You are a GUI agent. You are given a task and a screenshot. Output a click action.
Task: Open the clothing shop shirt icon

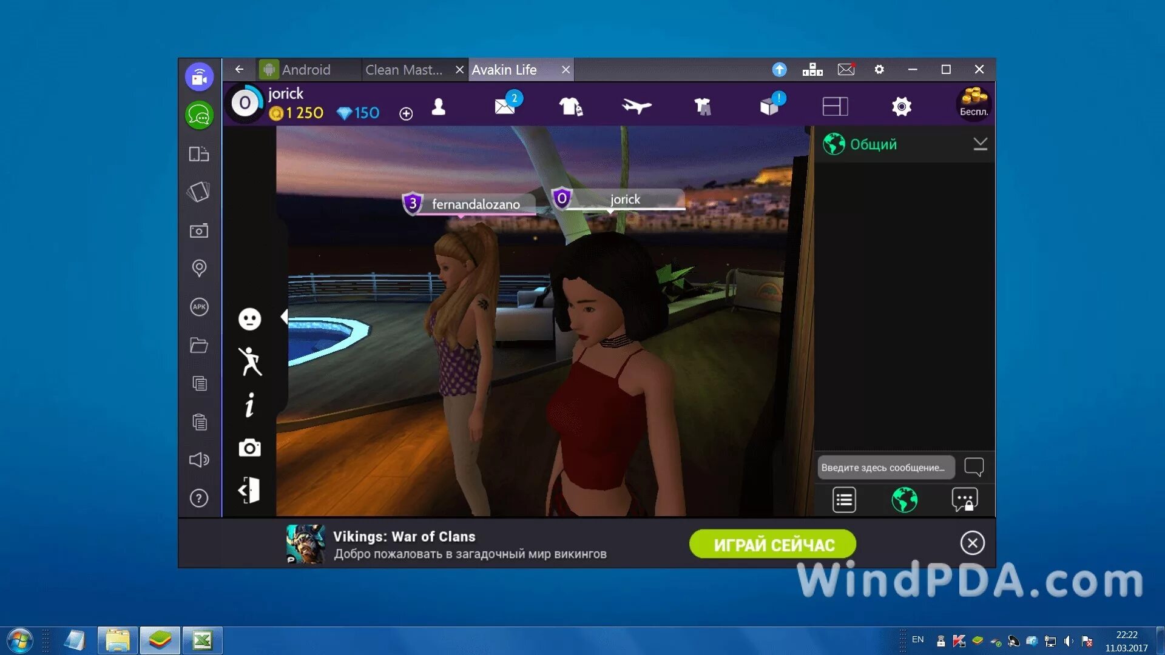[x=570, y=107]
